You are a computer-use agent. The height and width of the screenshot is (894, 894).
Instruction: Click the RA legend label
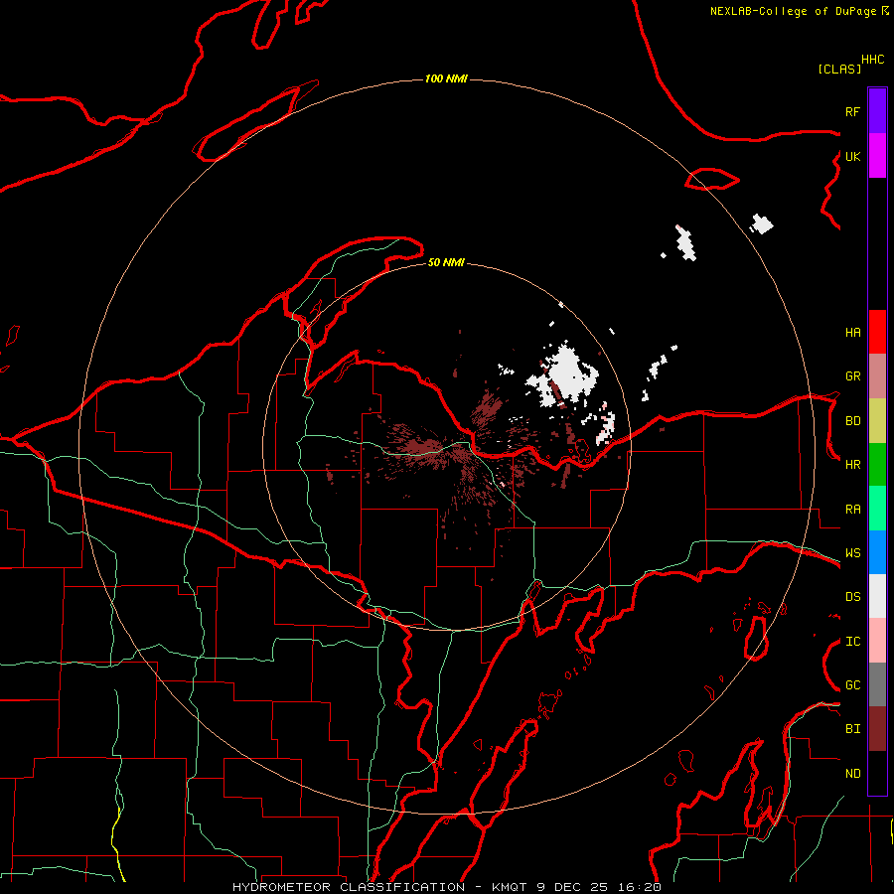coord(852,510)
